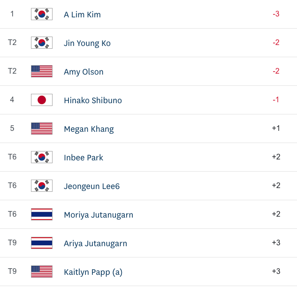Open Moriya Jutanugarn's profile

click(x=99, y=215)
